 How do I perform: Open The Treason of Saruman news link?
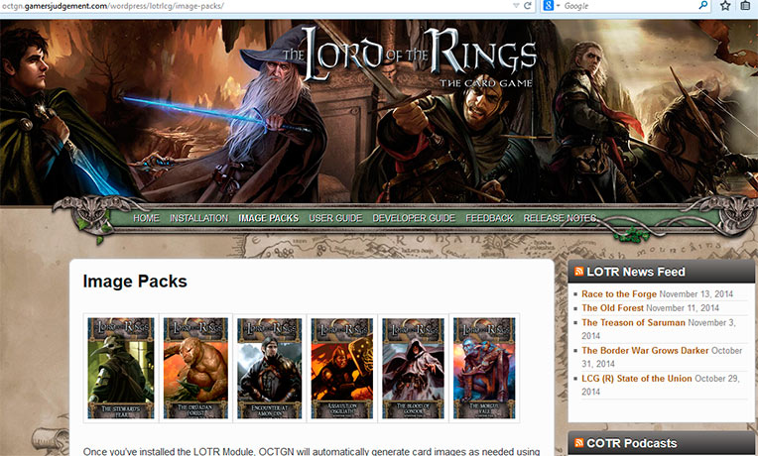tap(633, 323)
